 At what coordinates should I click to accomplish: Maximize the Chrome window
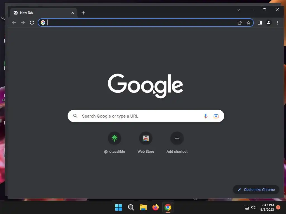pos(264,10)
